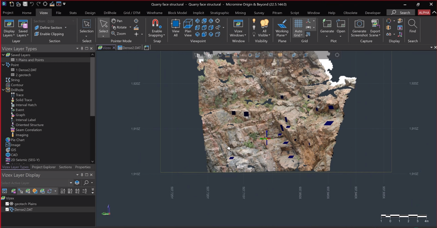The image size is (437, 228).
Task: Open the Rotate dropdown arrow
Action: pyautogui.click(x=130, y=27)
